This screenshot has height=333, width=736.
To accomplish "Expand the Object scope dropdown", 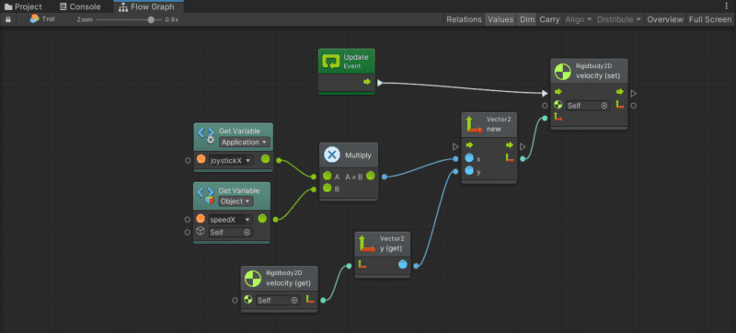I will [x=236, y=201].
